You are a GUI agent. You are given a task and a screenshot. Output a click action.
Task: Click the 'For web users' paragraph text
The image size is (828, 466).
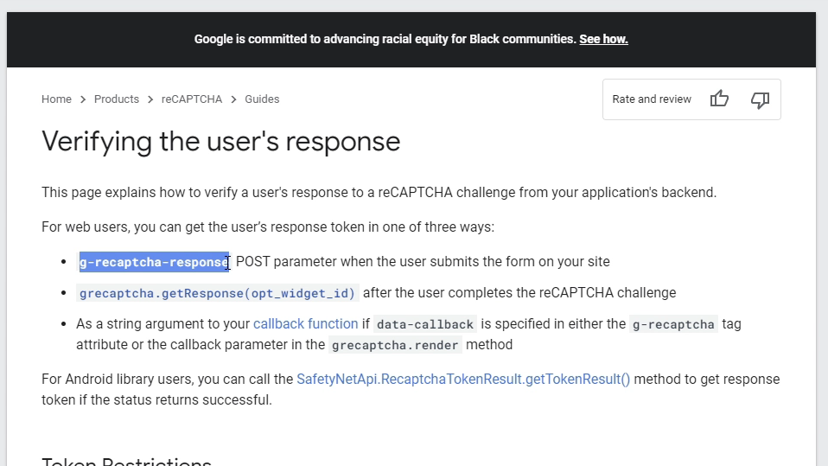click(x=268, y=227)
